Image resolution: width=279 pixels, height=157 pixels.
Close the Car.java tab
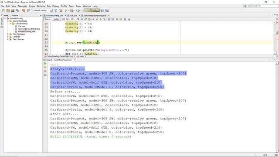[79, 16]
